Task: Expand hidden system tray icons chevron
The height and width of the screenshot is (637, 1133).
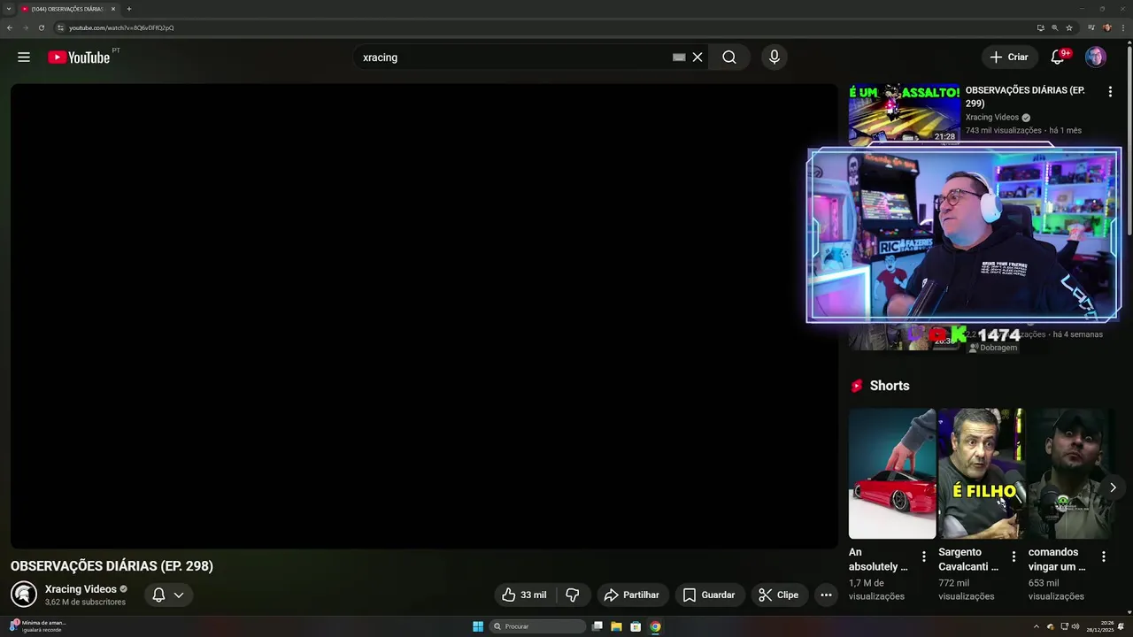Action: 1037,626
